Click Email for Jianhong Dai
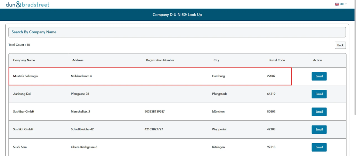 tap(319, 94)
